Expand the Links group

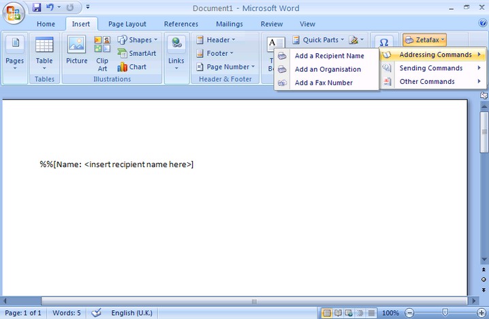click(176, 53)
